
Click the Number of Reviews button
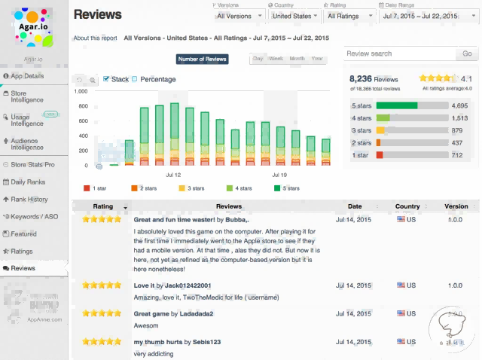[x=203, y=59]
